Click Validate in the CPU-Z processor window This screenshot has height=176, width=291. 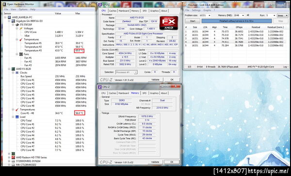[x=155, y=80]
